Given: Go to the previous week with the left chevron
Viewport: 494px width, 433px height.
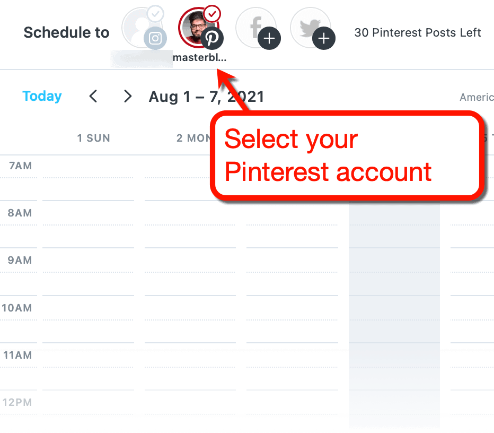Looking at the screenshot, I should (x=93, y=97).
